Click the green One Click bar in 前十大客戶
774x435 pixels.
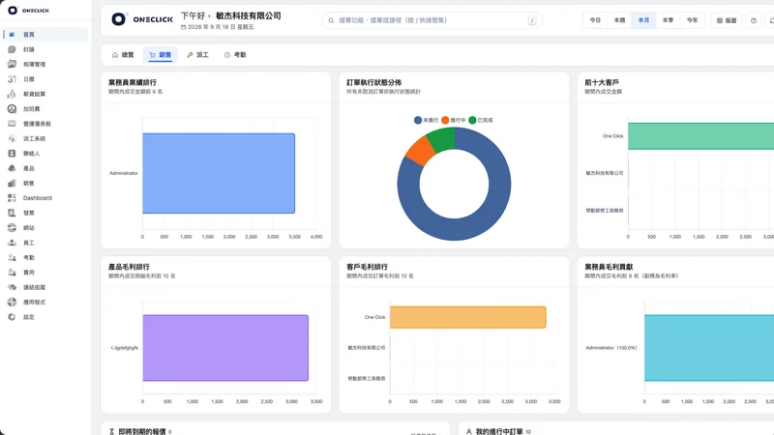(700, 136)
